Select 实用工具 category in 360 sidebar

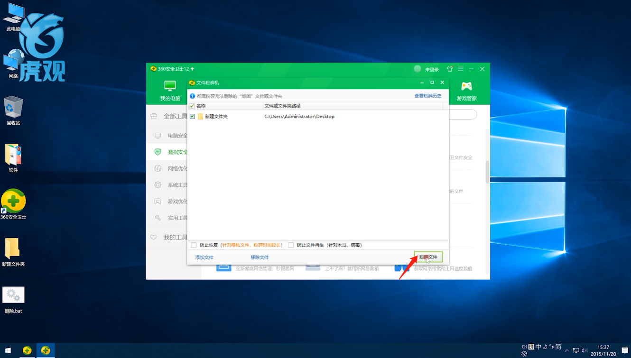pyautogui.click(x=167, y=218)
